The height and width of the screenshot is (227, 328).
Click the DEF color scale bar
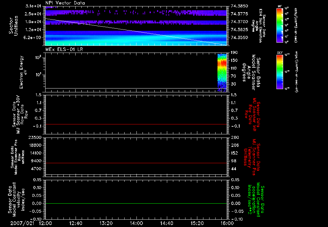(x=280, y=71)
